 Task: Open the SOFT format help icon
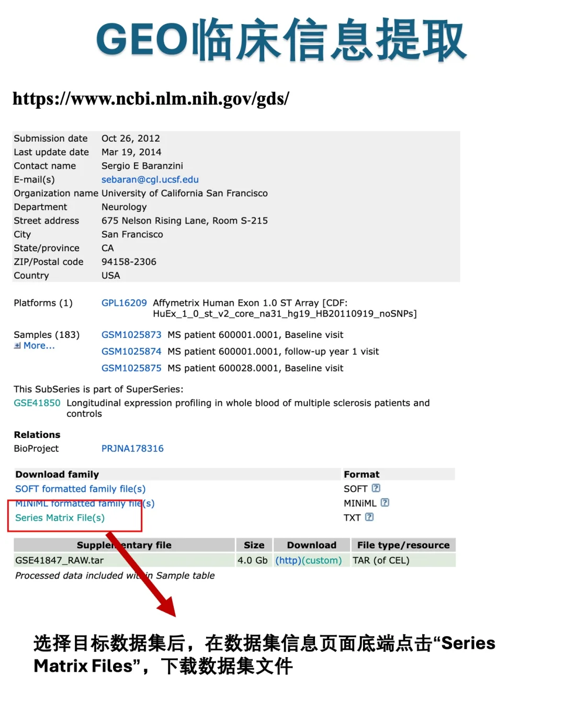pyautogui.click(x=376, y=488)
